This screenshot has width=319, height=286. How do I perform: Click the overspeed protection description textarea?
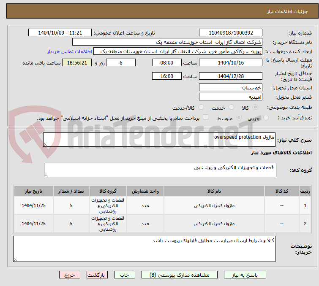point(159,140)
